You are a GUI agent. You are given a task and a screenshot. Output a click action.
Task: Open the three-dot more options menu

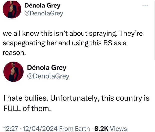click(x=145, y=5)
